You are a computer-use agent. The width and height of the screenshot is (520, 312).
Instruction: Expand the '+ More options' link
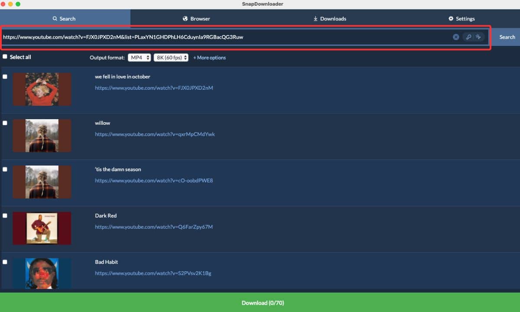[x=209, y=58]
